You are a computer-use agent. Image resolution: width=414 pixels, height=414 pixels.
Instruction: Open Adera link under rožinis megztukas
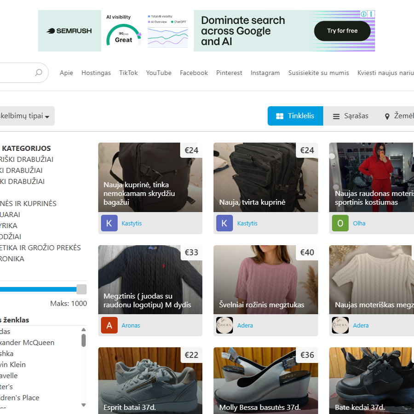pos(245,326)
